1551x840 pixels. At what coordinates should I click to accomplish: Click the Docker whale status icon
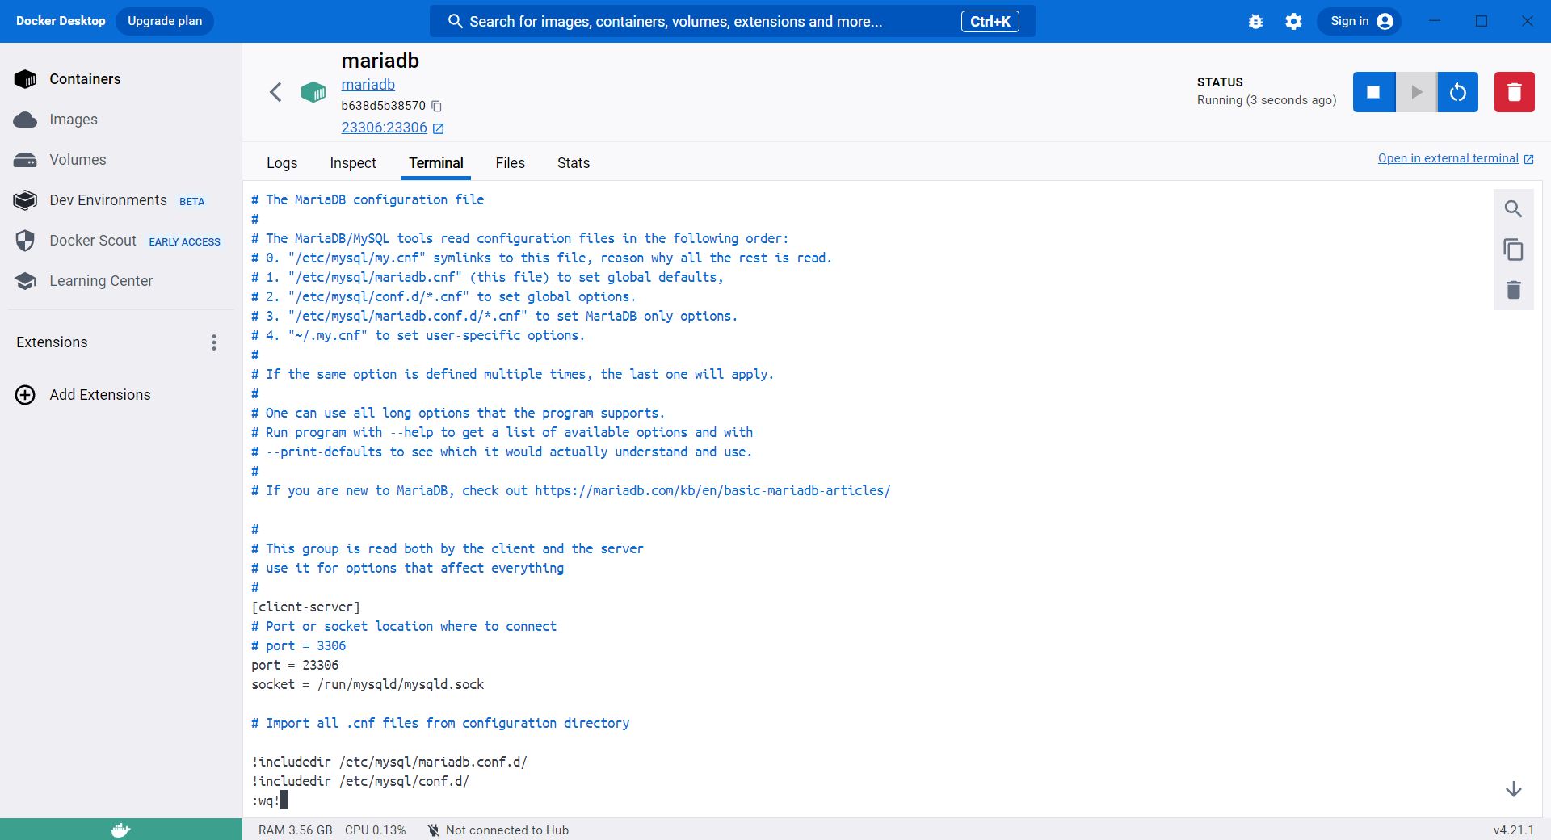(x=121, y=829)
